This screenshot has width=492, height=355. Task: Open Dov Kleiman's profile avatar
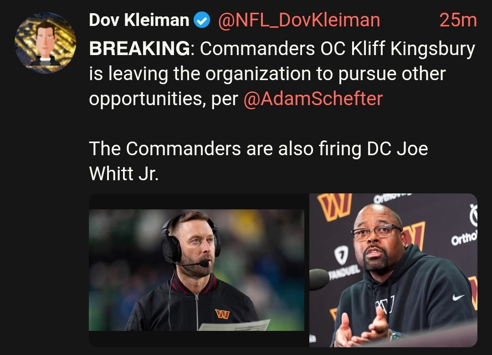coord(45,43)
